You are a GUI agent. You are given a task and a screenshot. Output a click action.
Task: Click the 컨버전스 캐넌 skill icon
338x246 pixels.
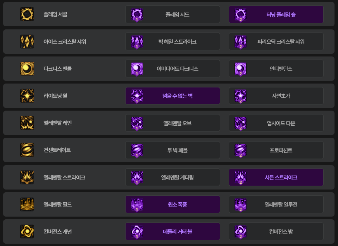[27, 231]
